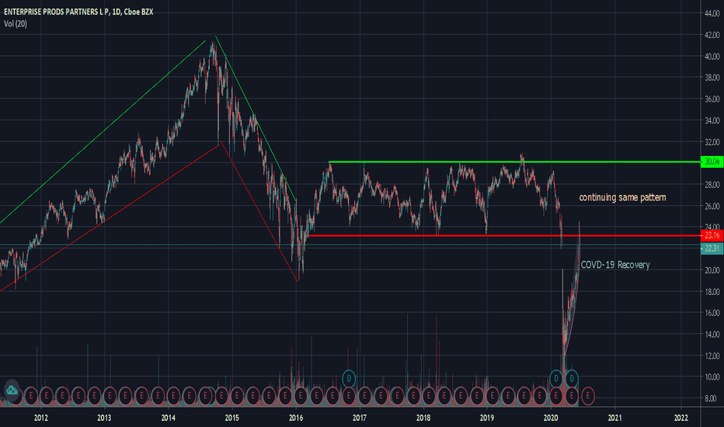Click the 2021 label on the time axis
This screenshot has width=724, height=427.
(x=614, y=418)
